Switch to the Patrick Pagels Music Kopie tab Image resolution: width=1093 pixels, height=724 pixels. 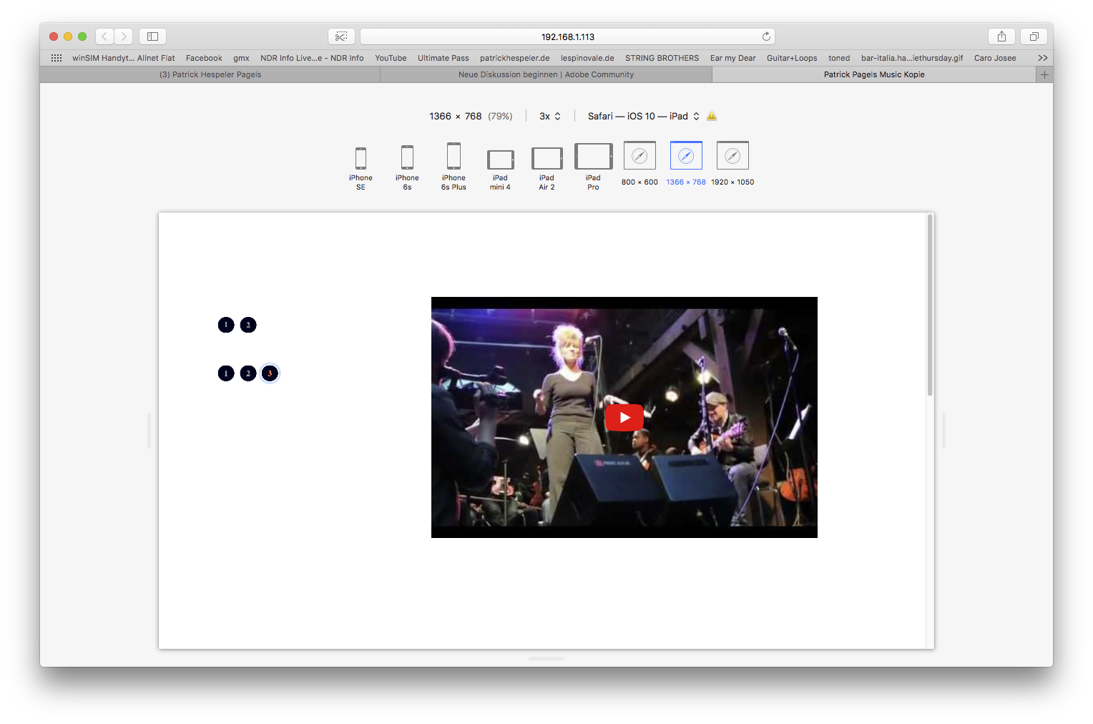click(x=874, y=74)
